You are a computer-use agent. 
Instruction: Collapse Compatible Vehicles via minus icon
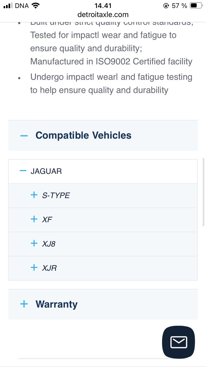pyautogui.click(x=24, y=136)
